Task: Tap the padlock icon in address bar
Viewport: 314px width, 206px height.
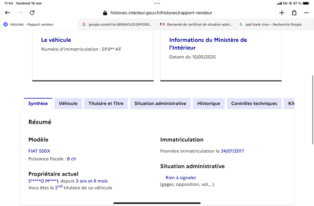Action: (x=105, y=13)
